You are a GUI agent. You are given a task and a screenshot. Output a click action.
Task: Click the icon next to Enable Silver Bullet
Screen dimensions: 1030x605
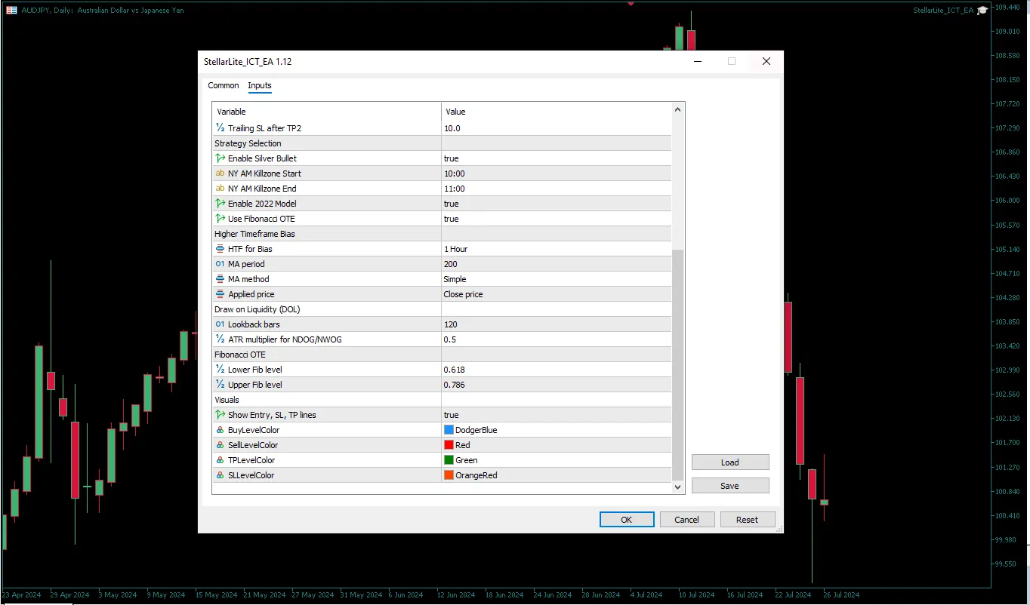coord(220,158)
